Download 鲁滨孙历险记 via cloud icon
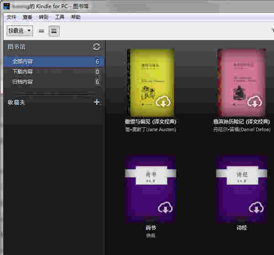This screenshot has height=255, width=274. [254, 103]
